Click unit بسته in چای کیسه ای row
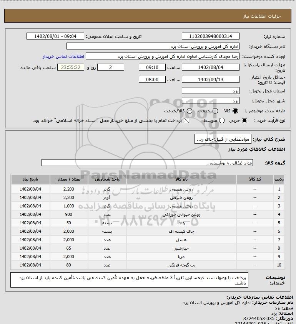This screenshot has height=324, width=296. [x=107, y=232]
